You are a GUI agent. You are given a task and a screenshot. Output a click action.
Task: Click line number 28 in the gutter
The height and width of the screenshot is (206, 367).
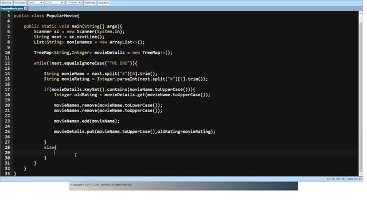click(x=7, y=148)
